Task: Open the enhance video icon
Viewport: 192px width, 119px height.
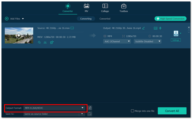Action: pyautogui.click(x=52, y=42)
